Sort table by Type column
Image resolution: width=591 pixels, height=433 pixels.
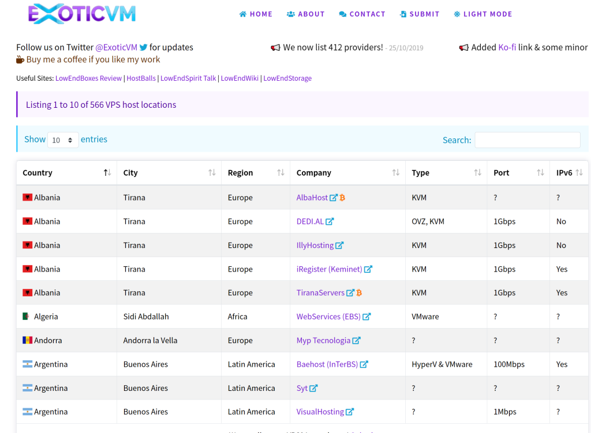pos(446,173)
